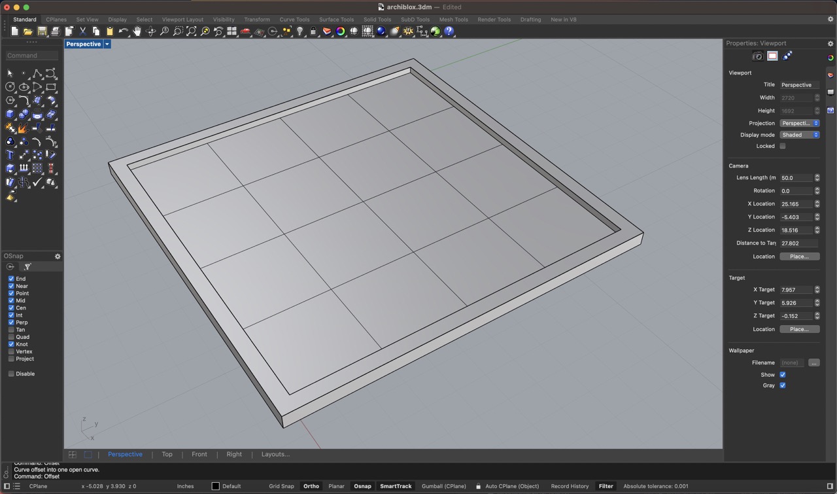
Task: Enable the Tan osnap checkbox
Action: (11, 330)
